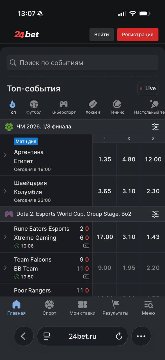The image size is (165, 360).
Task: Go back using the browser back arrow
Action: [x=24, y=336]
